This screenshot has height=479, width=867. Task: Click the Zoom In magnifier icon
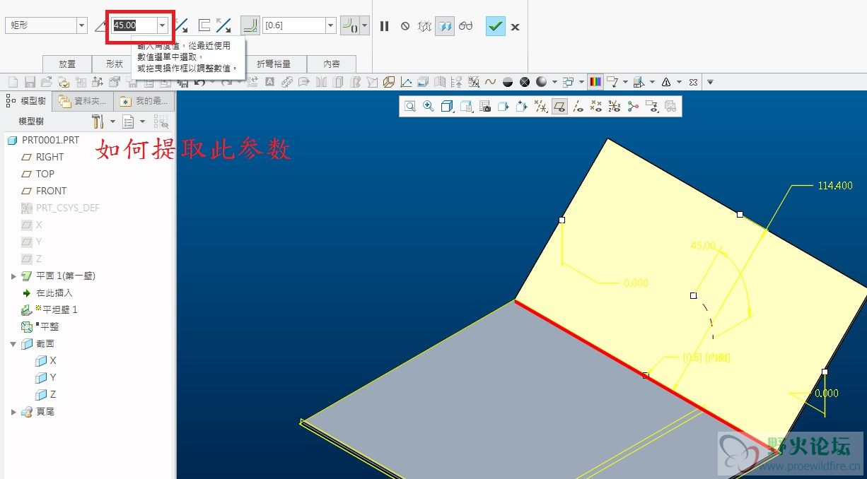(429, 107)
